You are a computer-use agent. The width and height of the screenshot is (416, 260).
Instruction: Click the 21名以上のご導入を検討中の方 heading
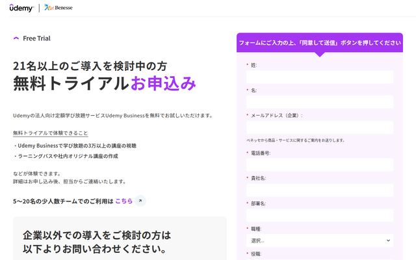click(90, 66)
